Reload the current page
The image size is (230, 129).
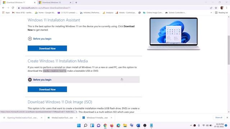click(13, 8)
